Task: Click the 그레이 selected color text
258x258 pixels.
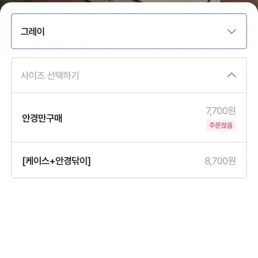Action: click(32, 31)
